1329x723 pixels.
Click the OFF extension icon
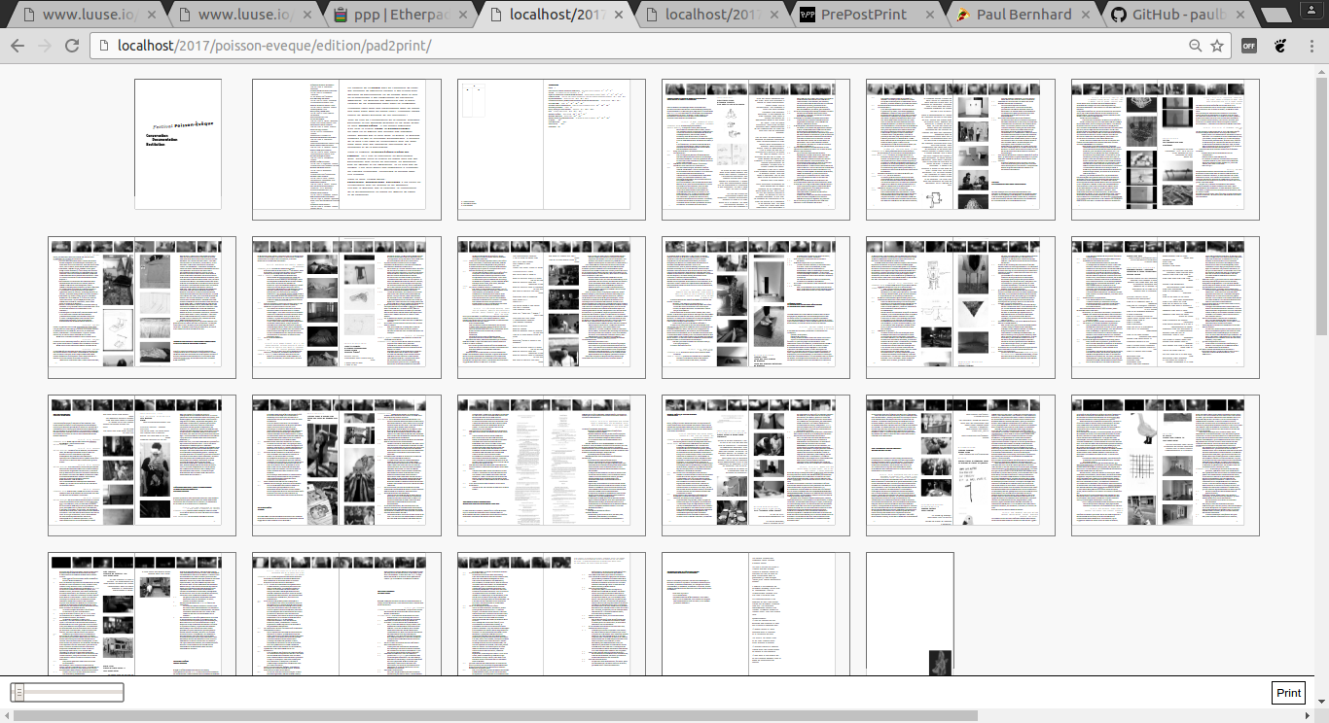[1249, 46]
